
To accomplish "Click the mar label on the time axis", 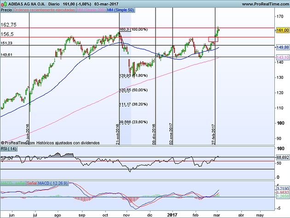I will click(x=216, y=215).
